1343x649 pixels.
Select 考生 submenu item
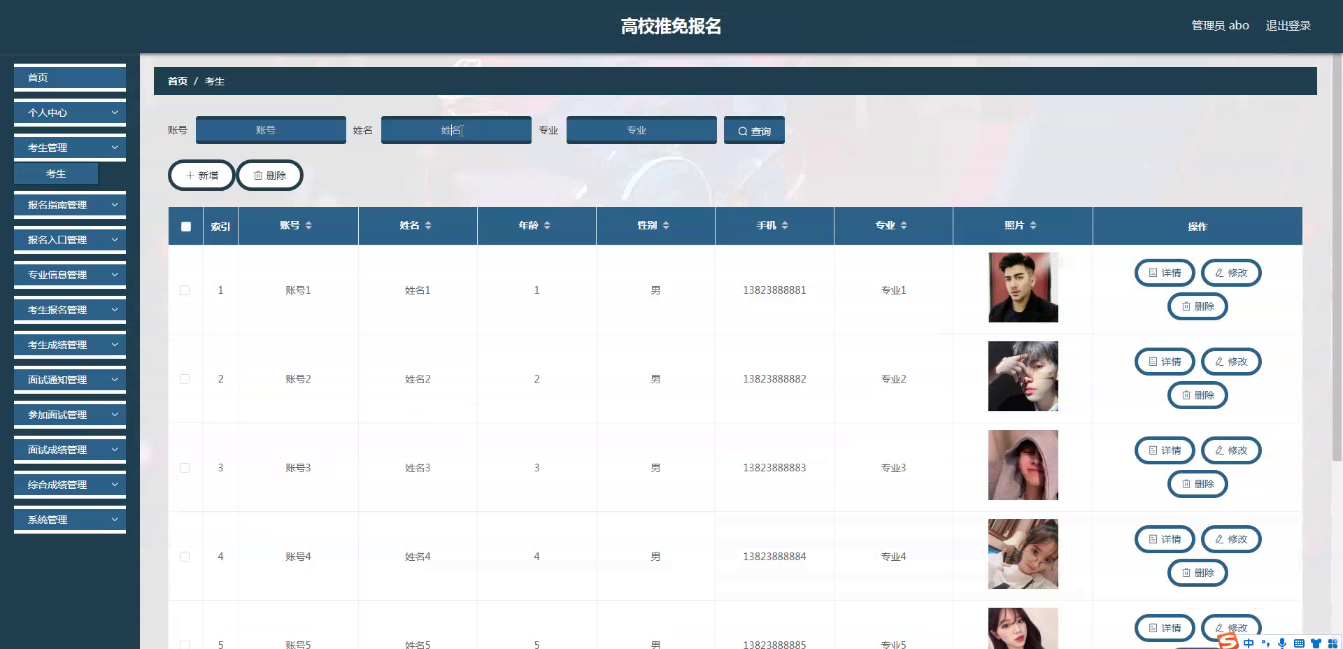(x=56, y=173)
